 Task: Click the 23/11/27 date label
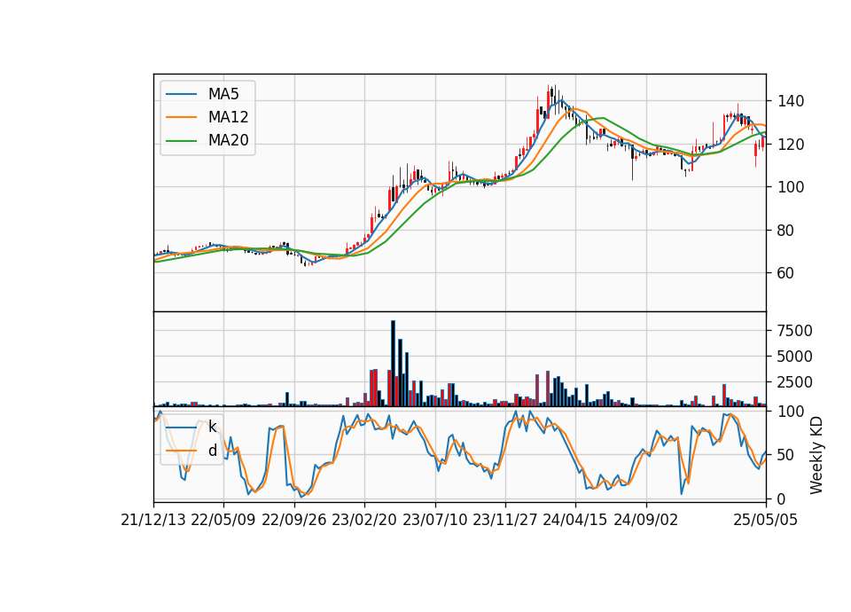(505, 521)
